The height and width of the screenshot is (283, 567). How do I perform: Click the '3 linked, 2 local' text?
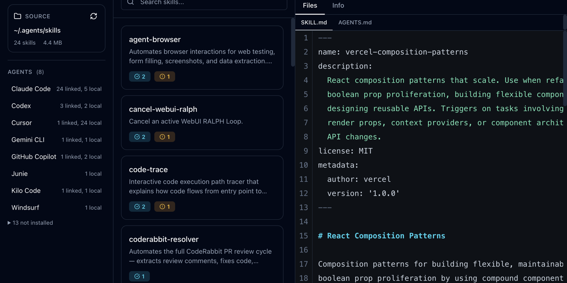tap(81, 106)
